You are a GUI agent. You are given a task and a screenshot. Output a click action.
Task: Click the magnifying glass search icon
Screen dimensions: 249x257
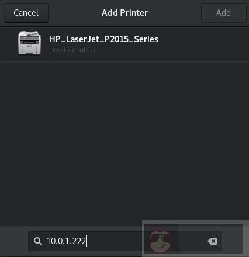37,241
